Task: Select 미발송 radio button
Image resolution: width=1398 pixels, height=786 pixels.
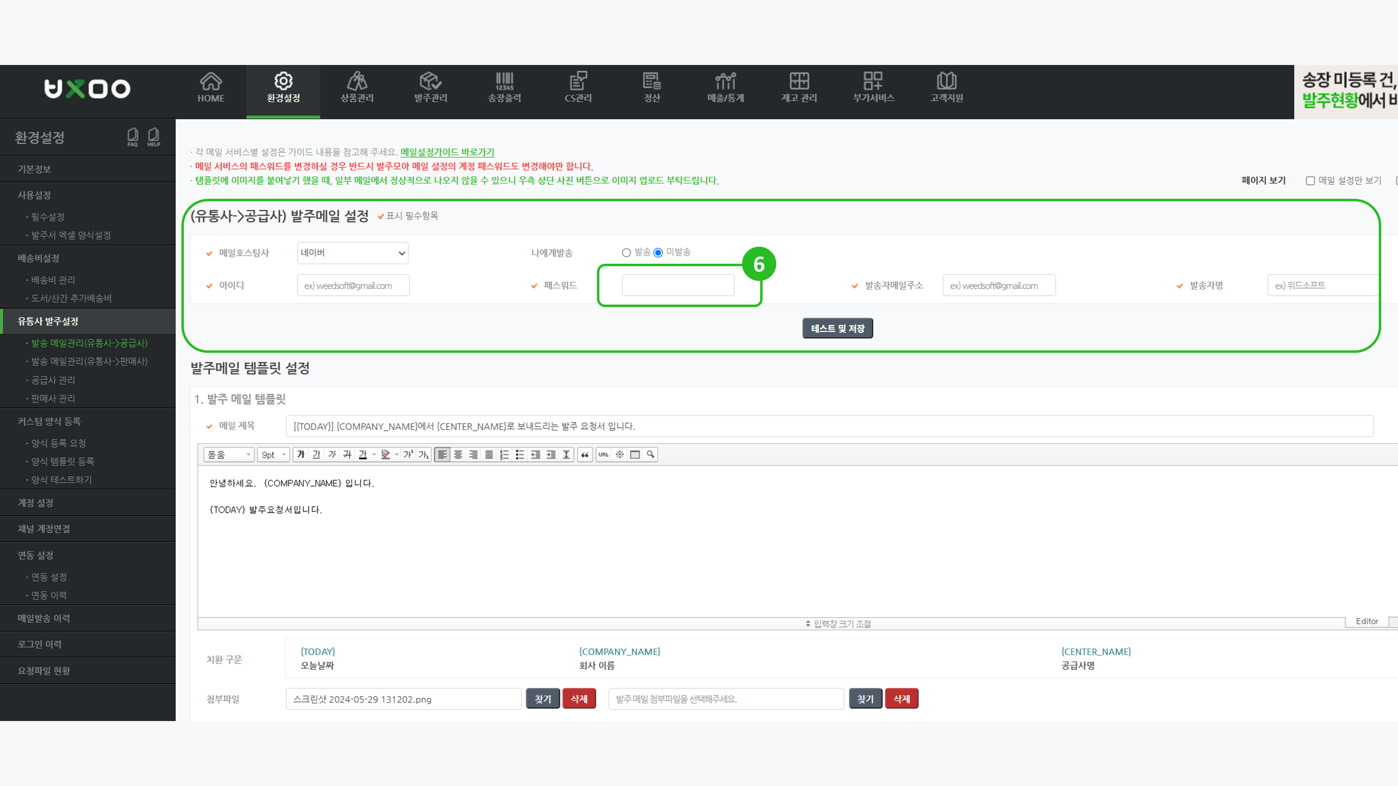Action: [658, 253]
